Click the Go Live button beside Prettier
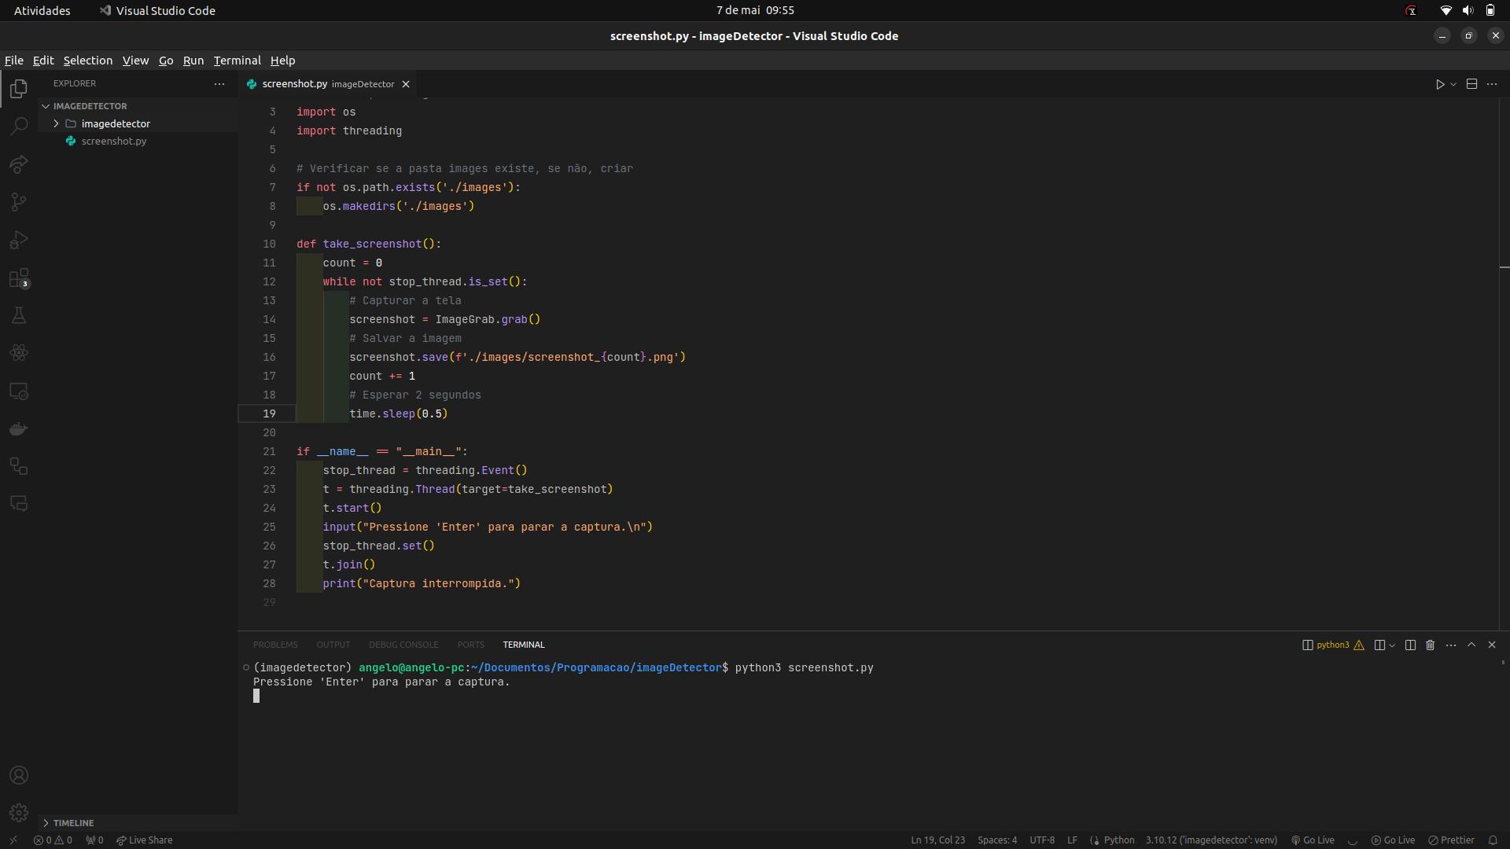The width and height of the screenshot is (1510, 849). (x=1393, y=840)
